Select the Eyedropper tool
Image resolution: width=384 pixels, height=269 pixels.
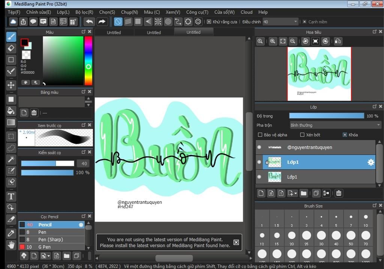[x=11, y=233]
